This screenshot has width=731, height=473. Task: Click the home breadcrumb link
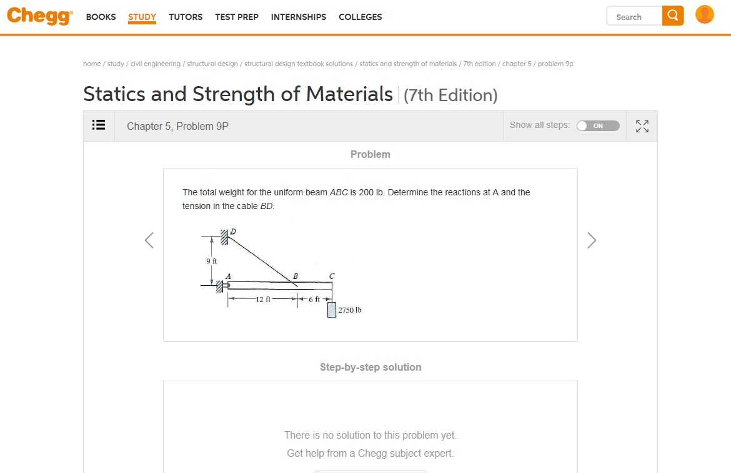point(92,64)
